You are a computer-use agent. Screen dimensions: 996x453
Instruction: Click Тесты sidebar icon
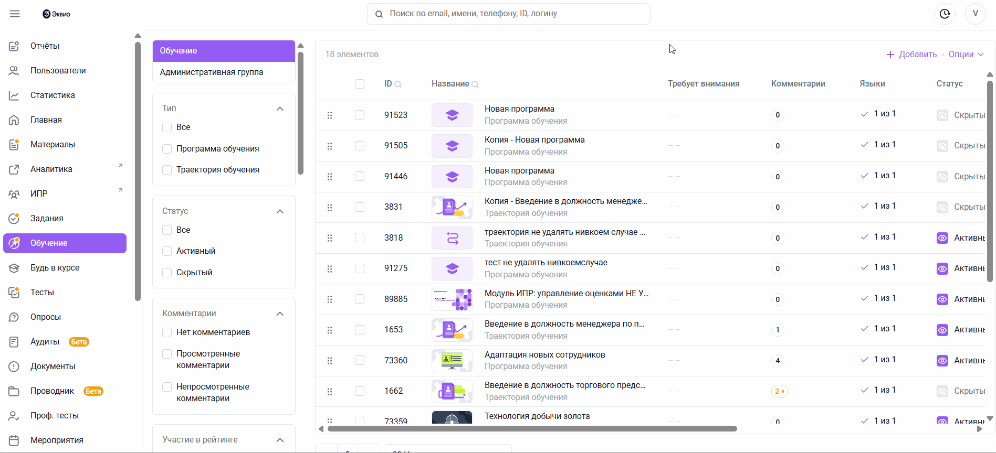(14, 293)
